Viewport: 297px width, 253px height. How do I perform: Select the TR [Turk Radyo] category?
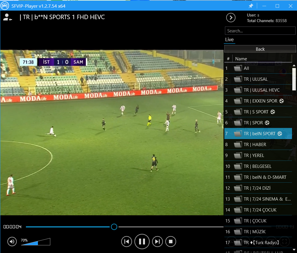[x=258, y=243]
